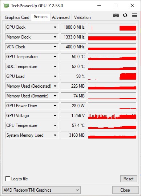The image size is (141, 196).
Task: Switch to the Advanced tab
Action: coord(61,17)
